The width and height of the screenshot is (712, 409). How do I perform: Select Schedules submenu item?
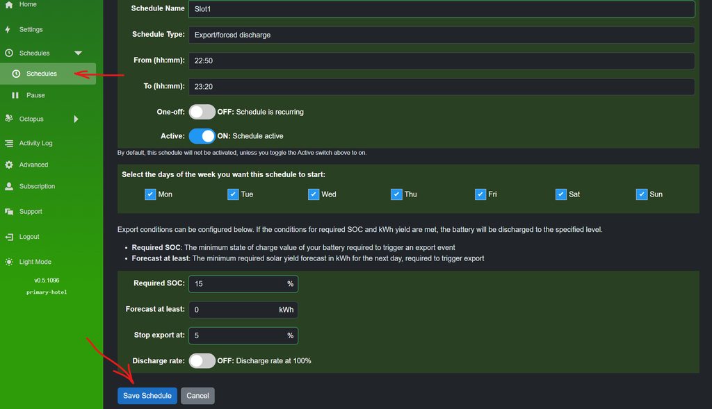tap(42, 74)
